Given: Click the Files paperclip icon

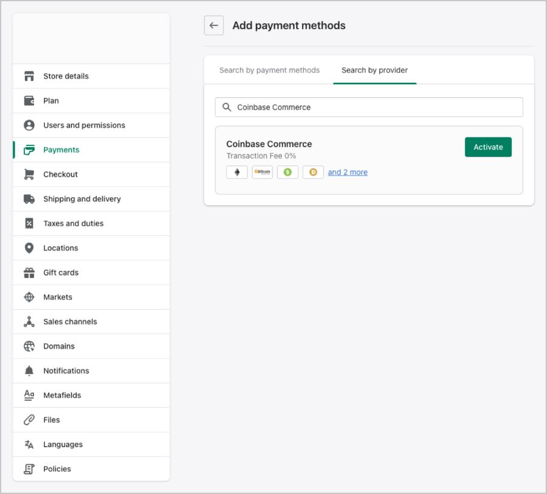Looking at the screenshot, I should 29,420.
